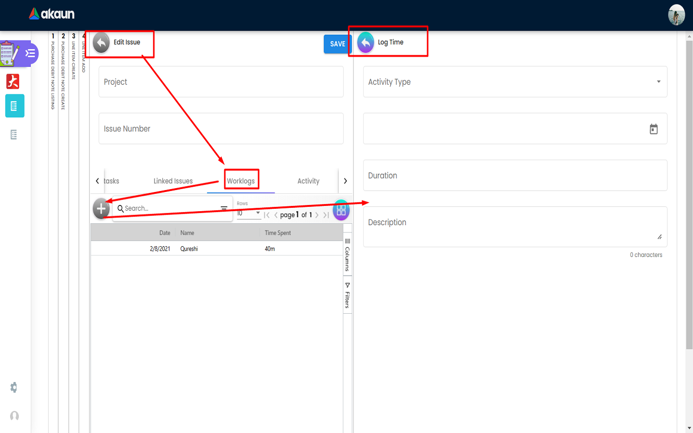Image resolution: width=693 pixels, height=433 pixels.
Task: Go to last page of worklogs
Action: [326, 215]
